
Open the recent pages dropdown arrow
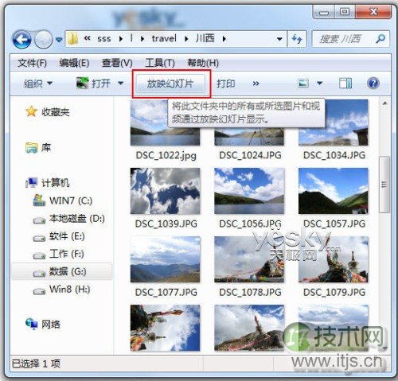click(x=59, y=40)
